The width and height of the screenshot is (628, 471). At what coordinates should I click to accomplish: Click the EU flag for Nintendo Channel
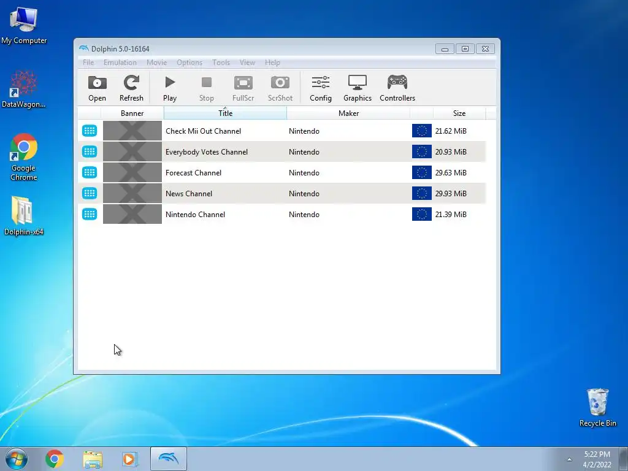tap(422, 214)
